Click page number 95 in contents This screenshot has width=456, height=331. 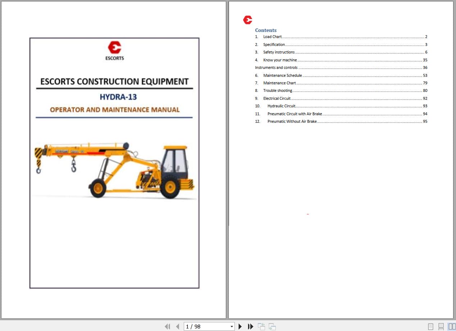pos(425,121)
